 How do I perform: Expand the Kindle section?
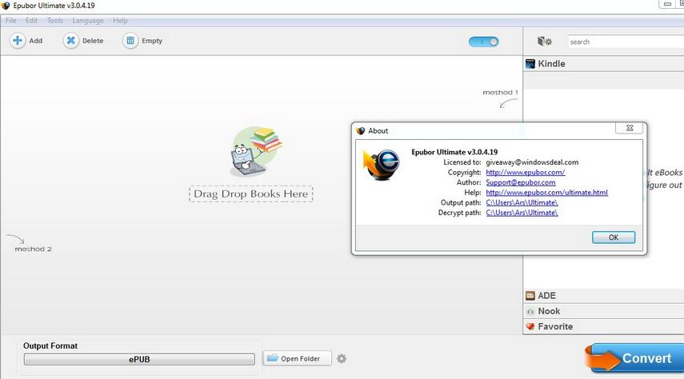tap(604, 64)
